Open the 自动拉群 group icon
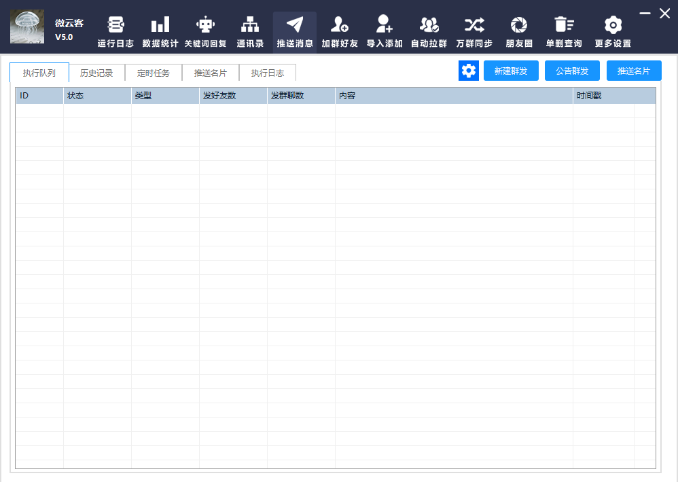Screen dimensions: 678x482 (x=429, y=25)
